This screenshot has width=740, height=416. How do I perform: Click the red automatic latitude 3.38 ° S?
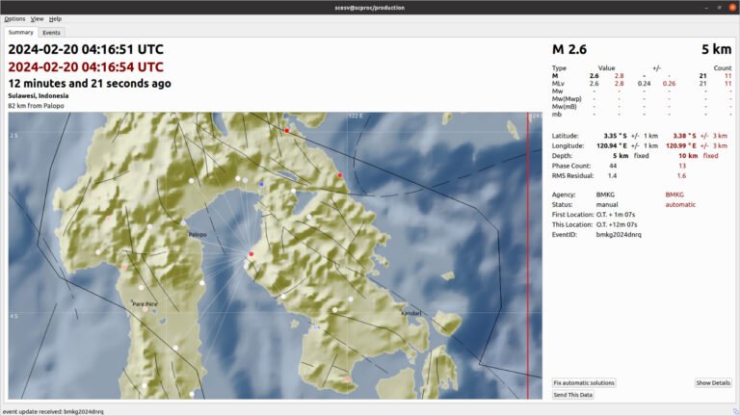[684, 136]
